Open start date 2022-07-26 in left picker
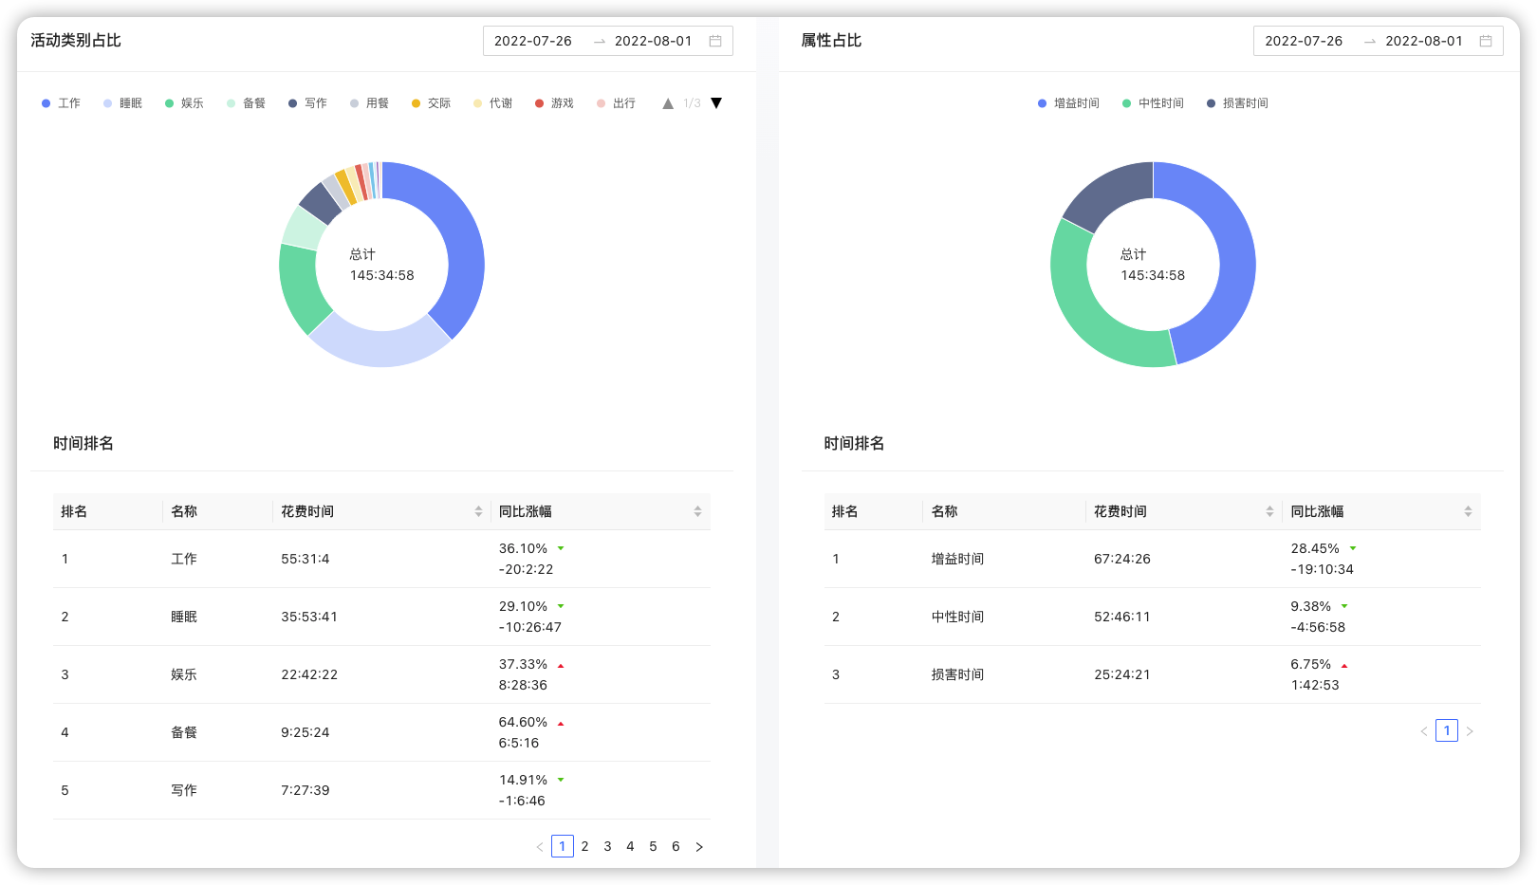Screen dimensions: 1537x885 (x=533, y=41)
